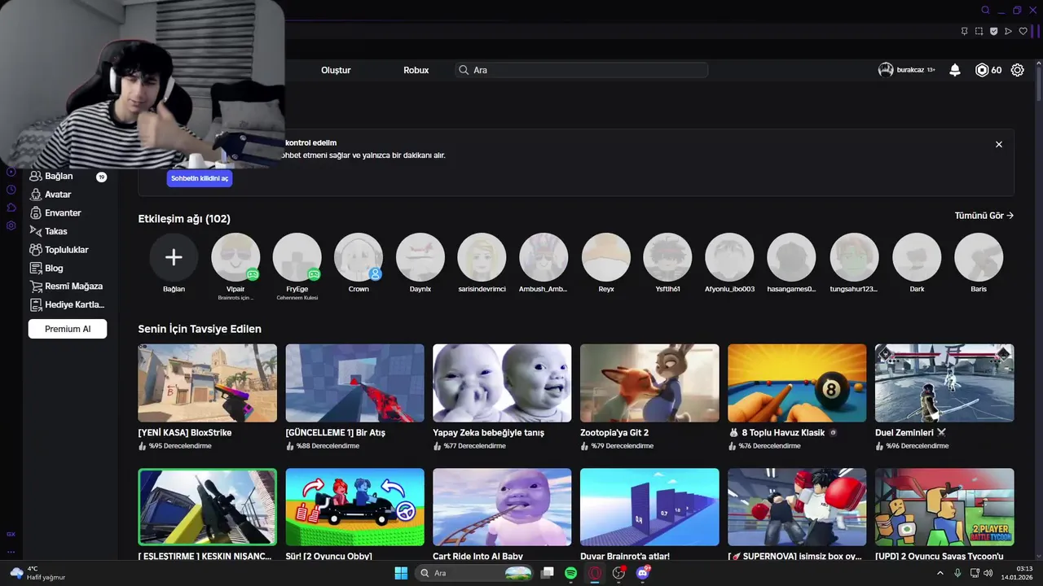Open friend Vlpair's avatar

click(x=235, y=257)
